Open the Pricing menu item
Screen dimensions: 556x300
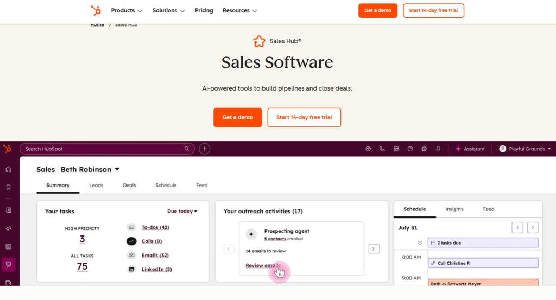pos(204,11)
